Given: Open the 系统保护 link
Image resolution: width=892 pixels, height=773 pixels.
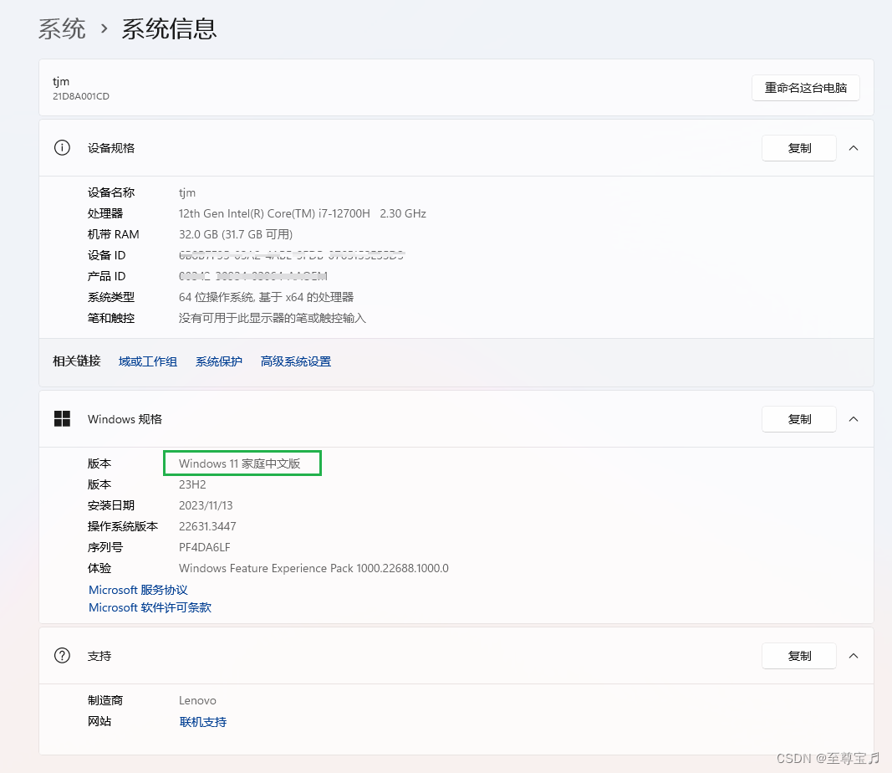Looking at the screenshot, I should (x=219, y=361).
